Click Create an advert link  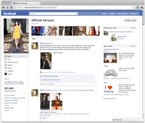109,98
